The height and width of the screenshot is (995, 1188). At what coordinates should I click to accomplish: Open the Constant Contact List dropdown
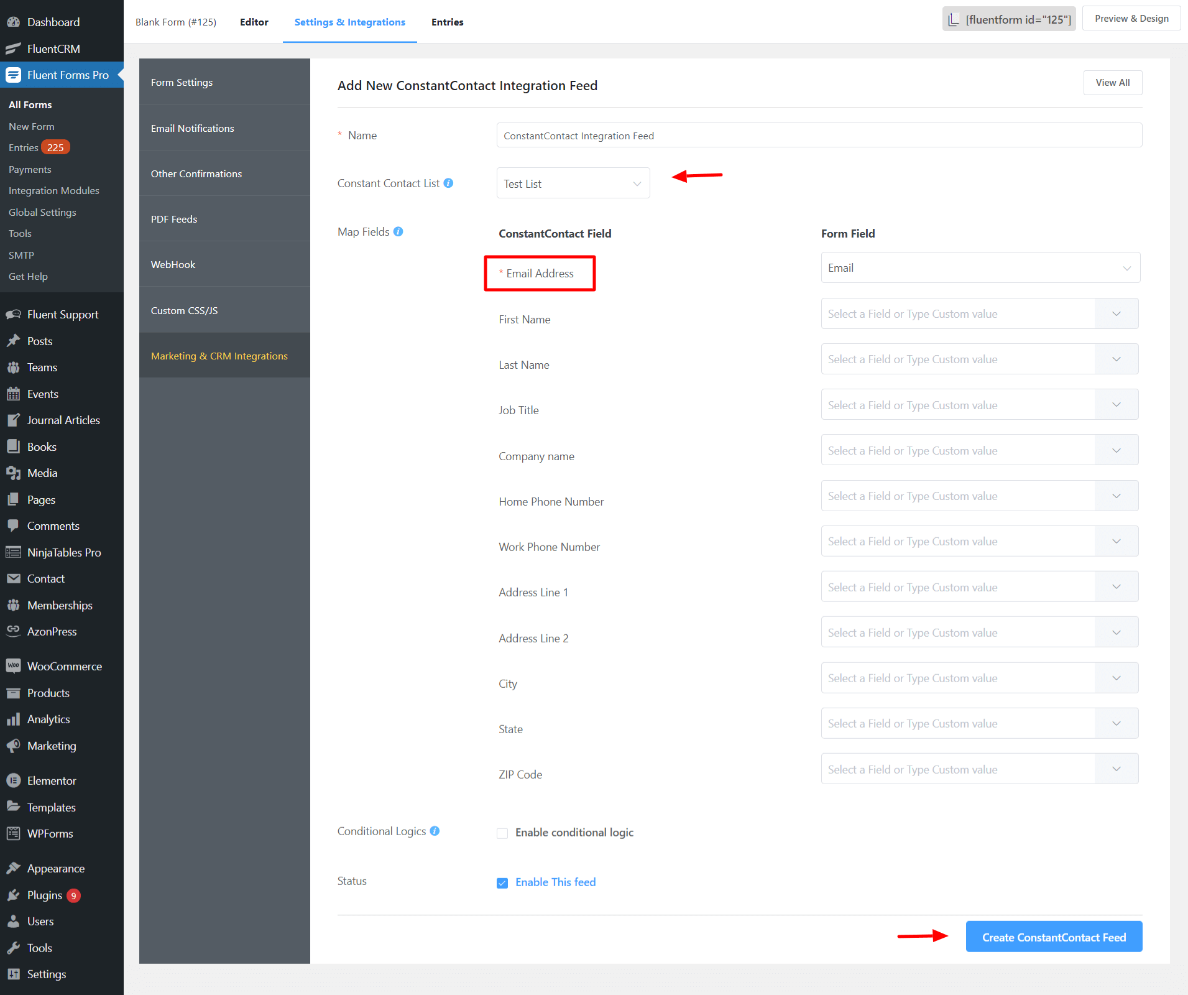[x=573, y=183]
